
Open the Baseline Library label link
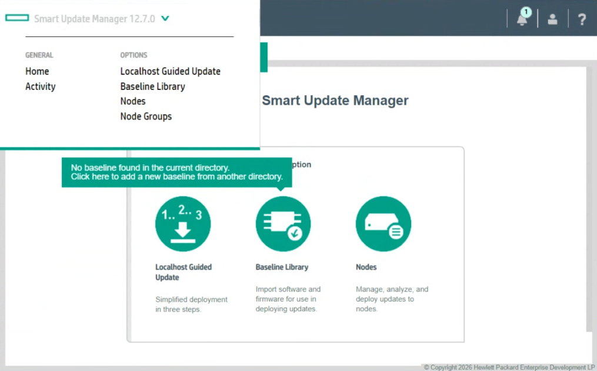pyautogui.click(x=282, y=267)
